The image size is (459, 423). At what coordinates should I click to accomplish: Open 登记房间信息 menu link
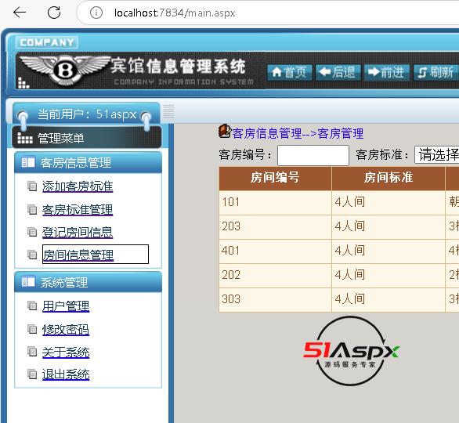click(x=78, y=233)
